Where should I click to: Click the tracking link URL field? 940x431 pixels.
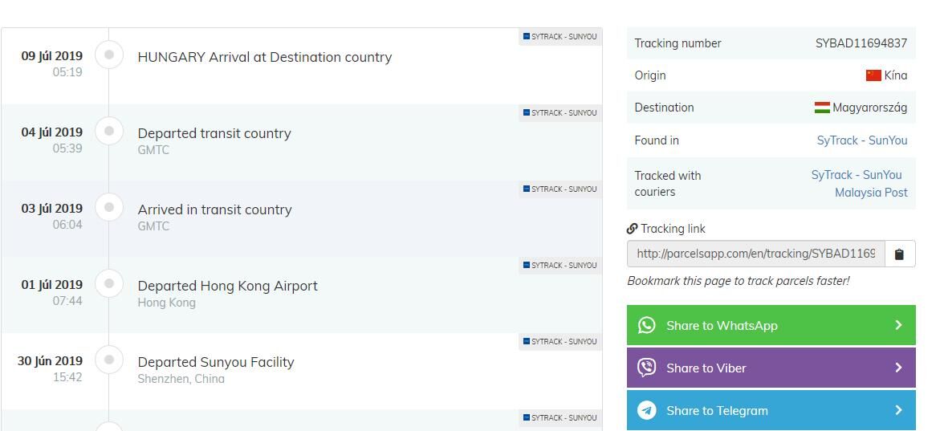click(755, 254)
